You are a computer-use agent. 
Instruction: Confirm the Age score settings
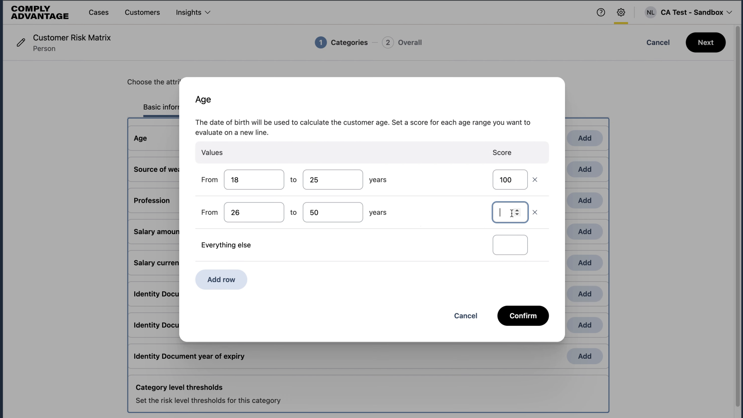coord(522,315)
